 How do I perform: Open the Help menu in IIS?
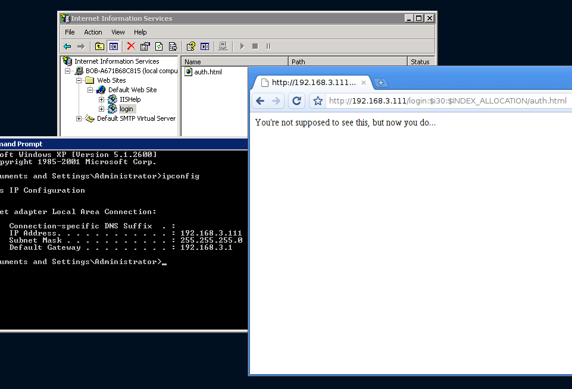140,32
